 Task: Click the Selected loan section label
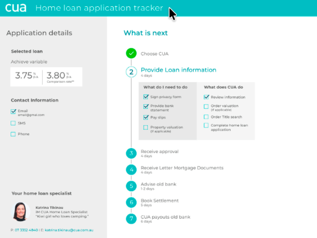27,52
